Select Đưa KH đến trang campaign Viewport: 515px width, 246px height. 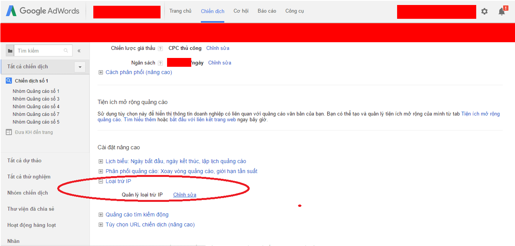coord(34,132)
